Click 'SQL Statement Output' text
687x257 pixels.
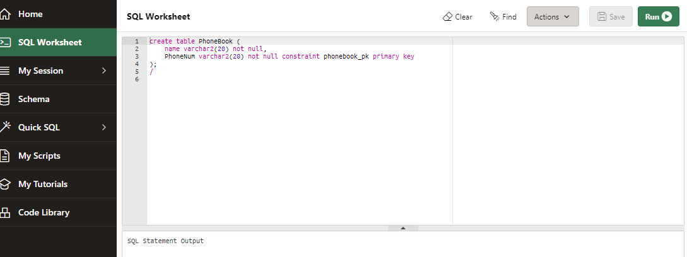pos(166,241)
